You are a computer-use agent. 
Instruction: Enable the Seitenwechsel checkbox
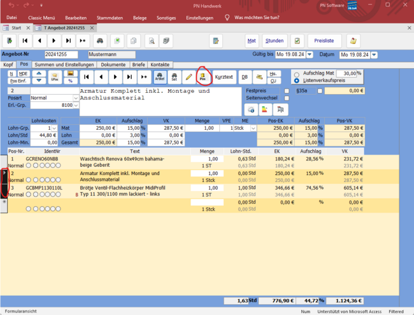(x=287, y=98)
